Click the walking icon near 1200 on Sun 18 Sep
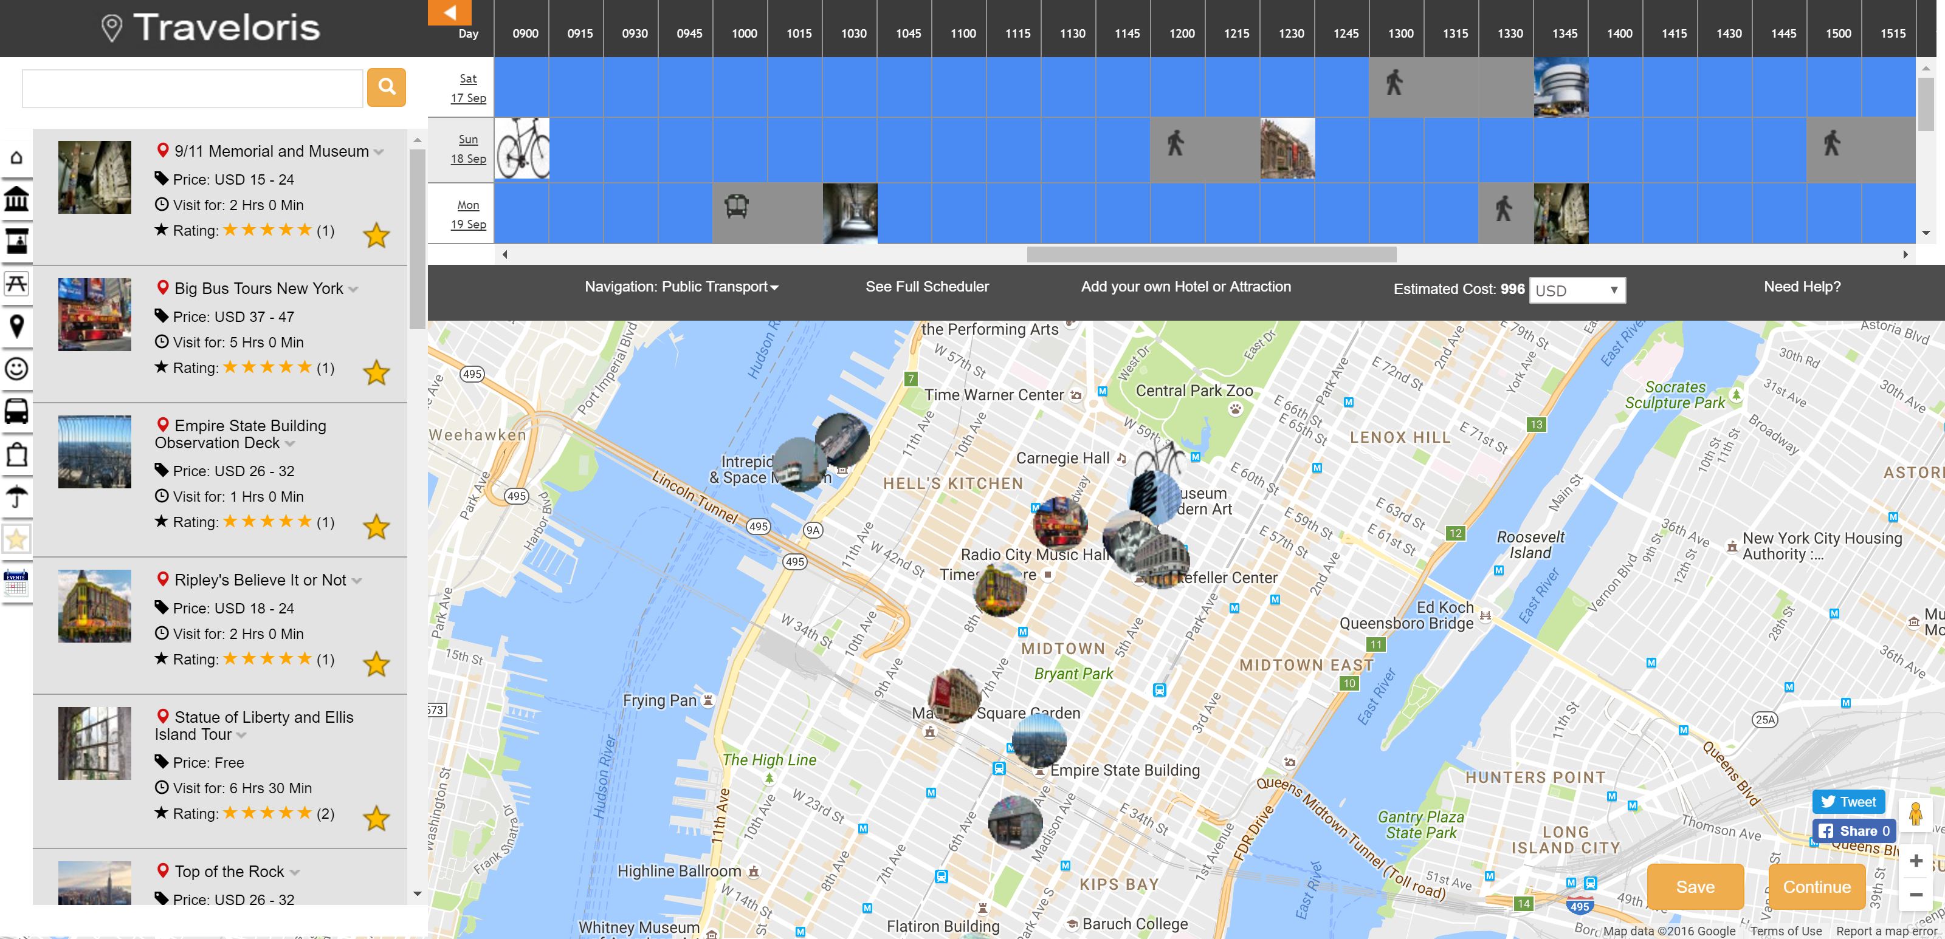 (1176, 143)
